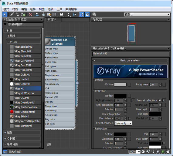
Task: Click the Reflect color swatch
Action: (120, 96)
